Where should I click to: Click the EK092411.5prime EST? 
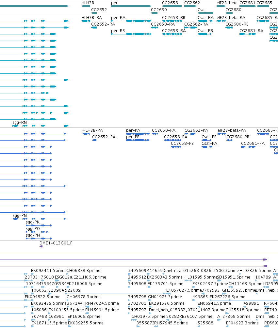coord(32,274)
